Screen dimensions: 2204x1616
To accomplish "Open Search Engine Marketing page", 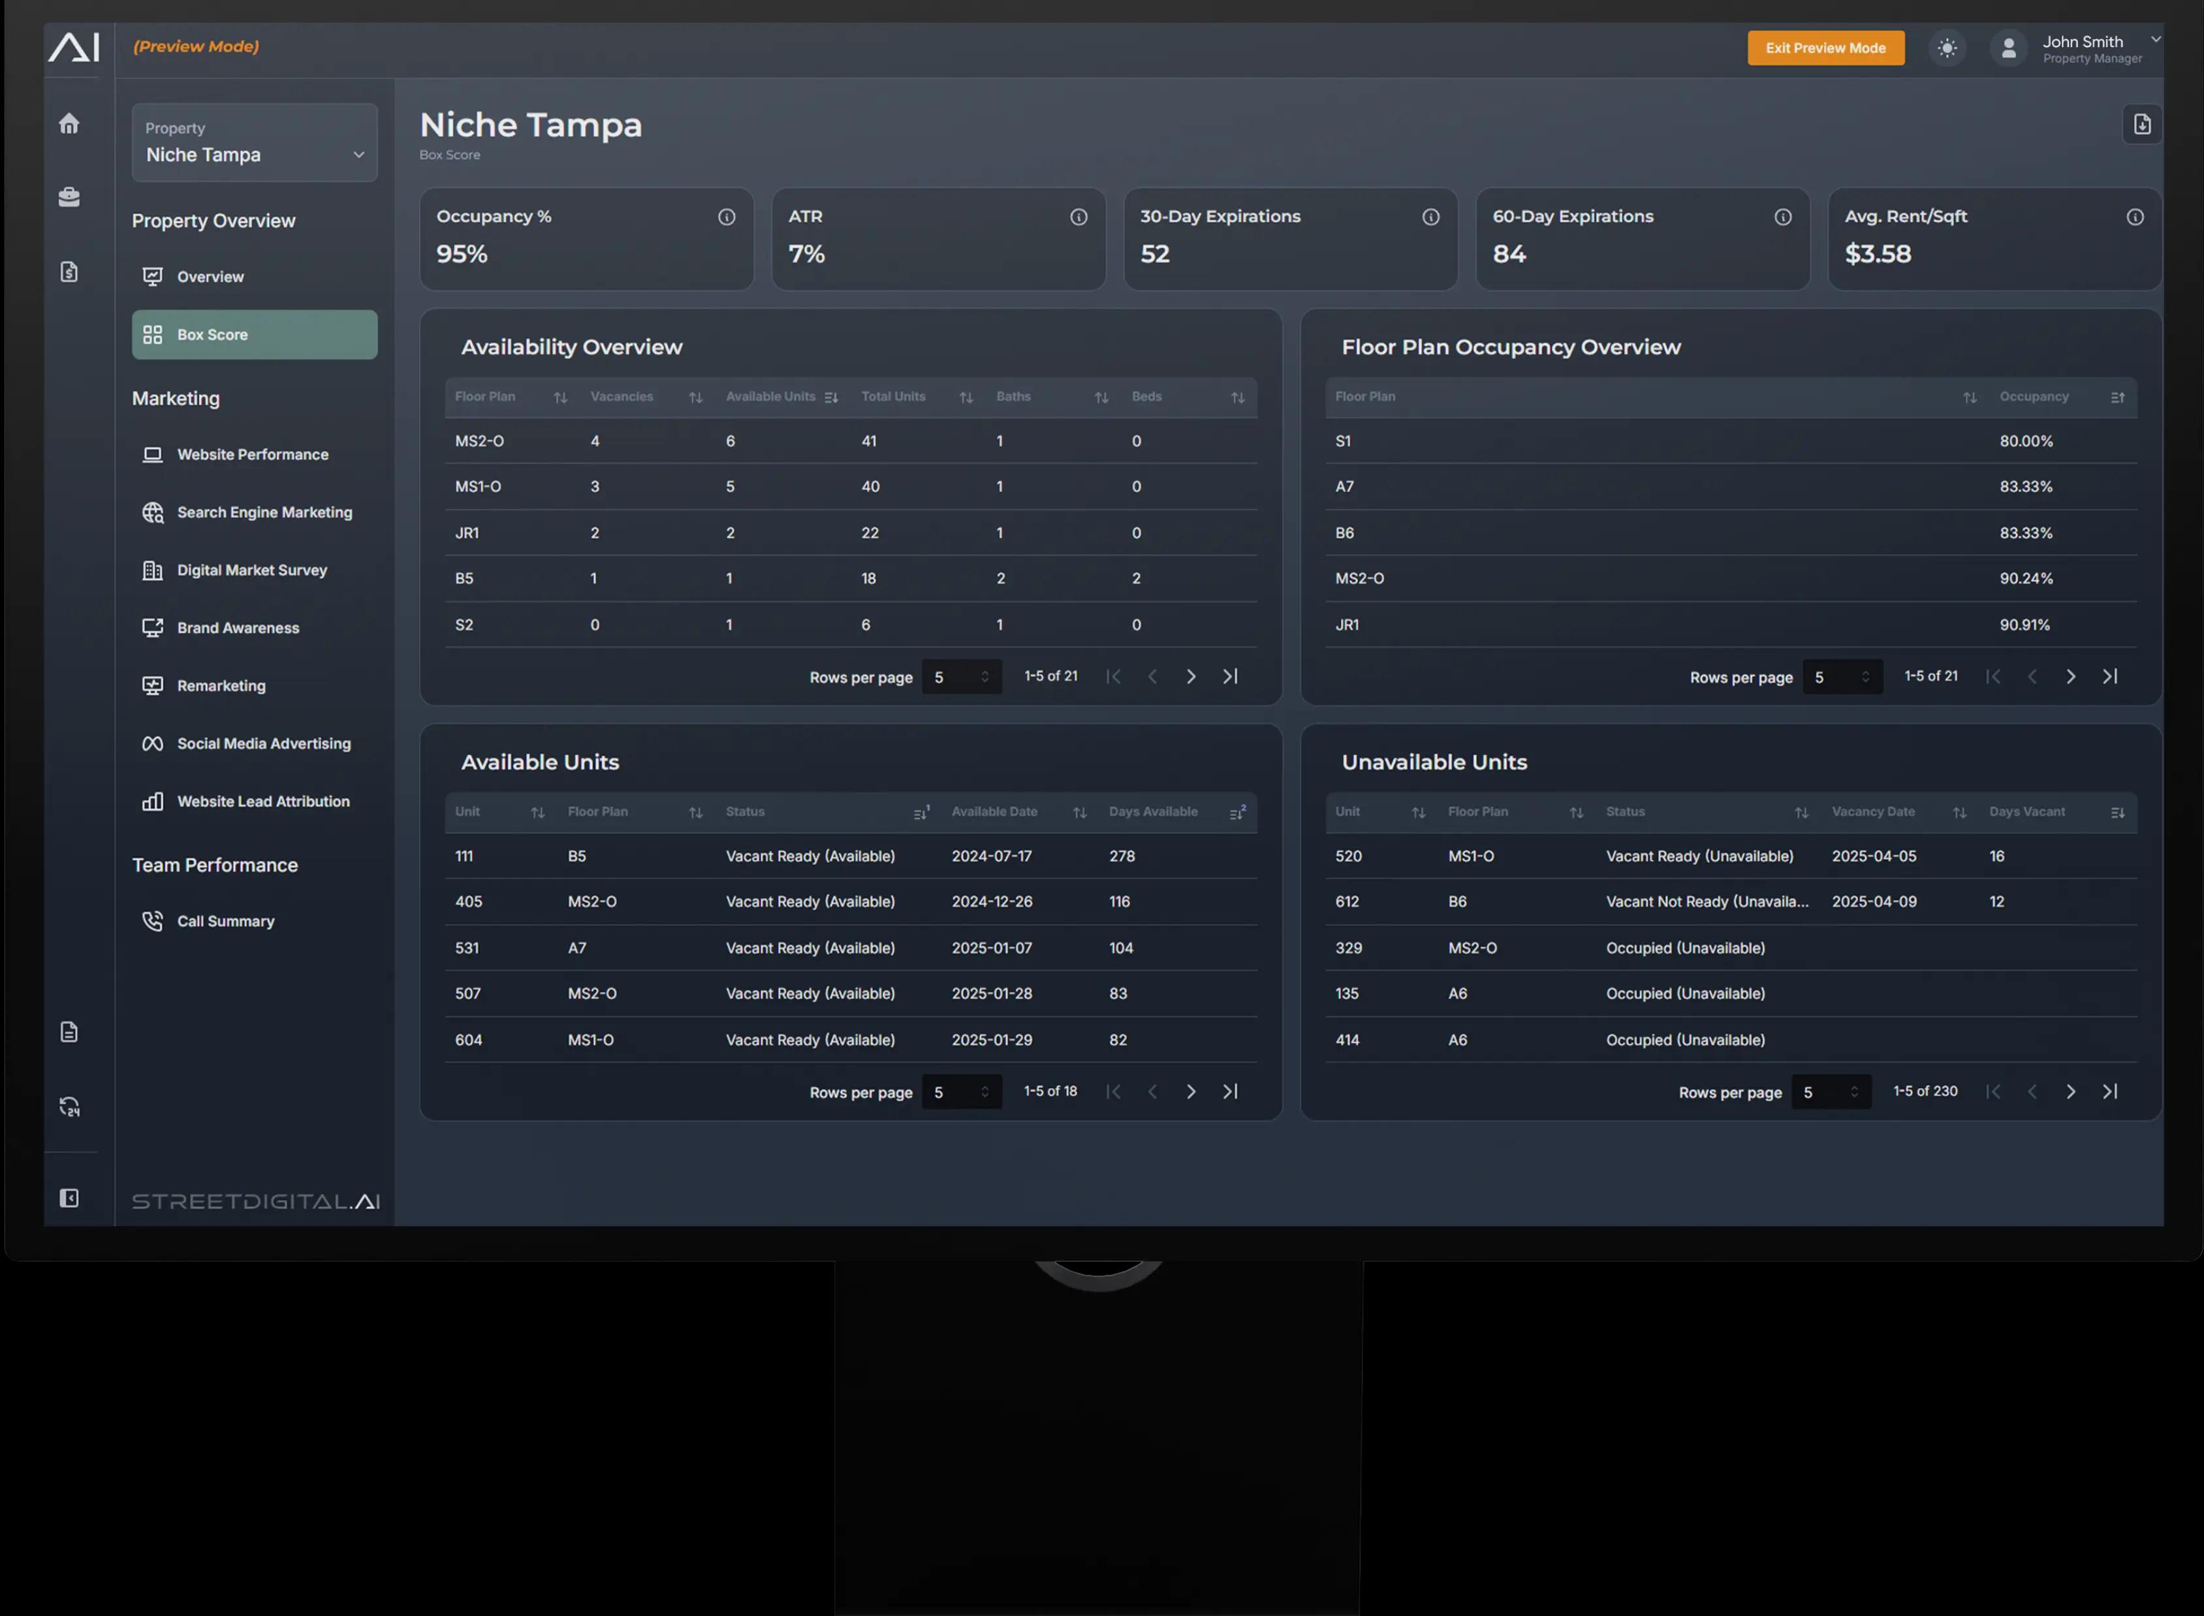I will pos(264,512).
